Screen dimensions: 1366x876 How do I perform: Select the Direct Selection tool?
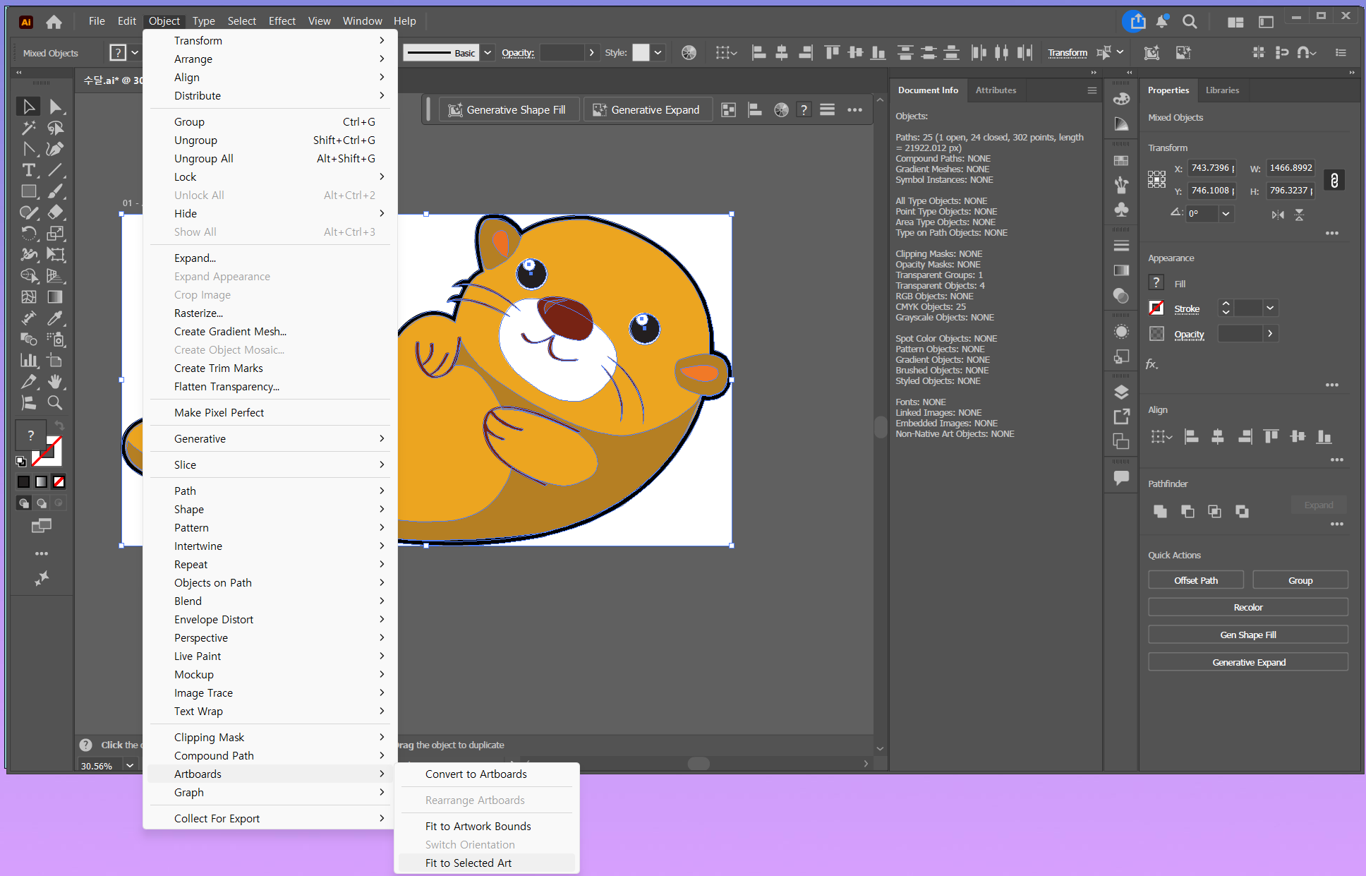pyautogui.click(x=56, y=107)
